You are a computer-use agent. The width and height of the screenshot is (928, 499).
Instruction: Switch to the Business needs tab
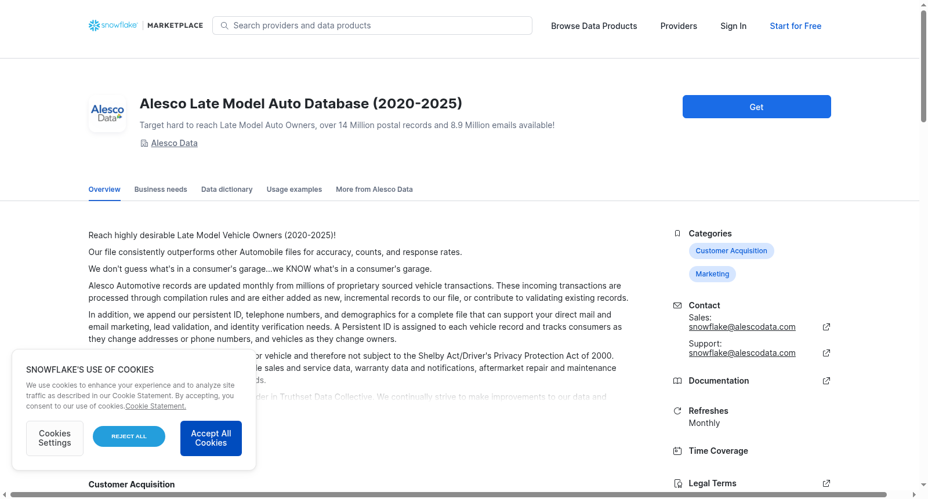pos(161,190)
